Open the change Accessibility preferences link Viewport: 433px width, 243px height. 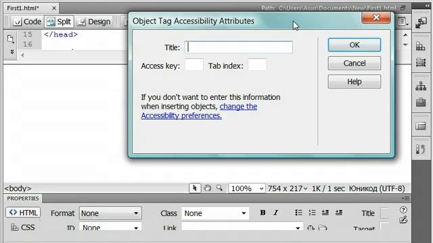199,111
